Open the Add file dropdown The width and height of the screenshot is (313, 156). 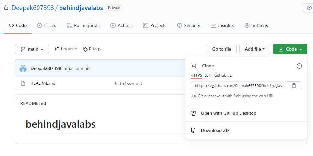coord(254,49)
